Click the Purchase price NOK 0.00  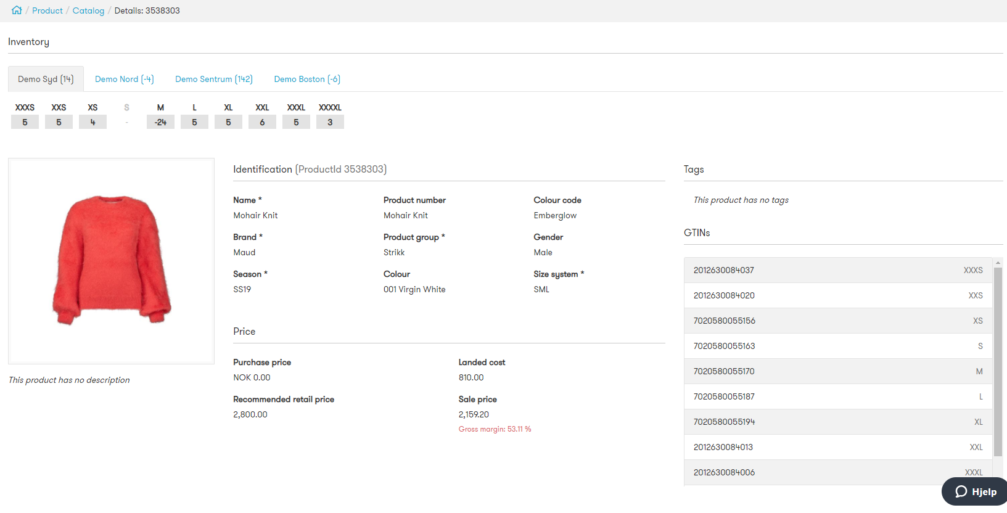252,377
